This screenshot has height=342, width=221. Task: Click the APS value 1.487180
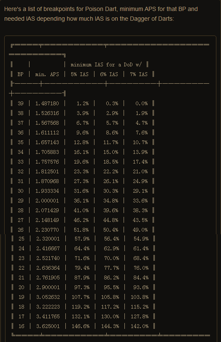47,104
